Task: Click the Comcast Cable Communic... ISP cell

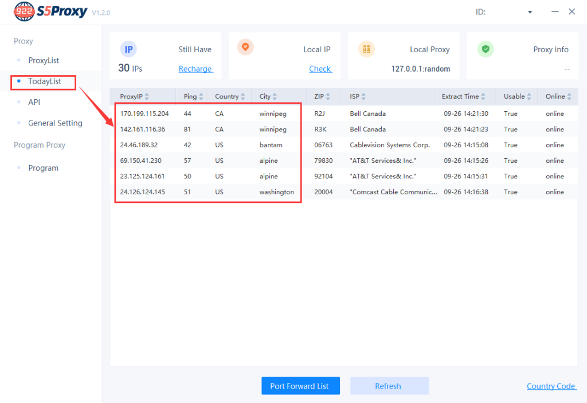Action: (x=393, y=192)
